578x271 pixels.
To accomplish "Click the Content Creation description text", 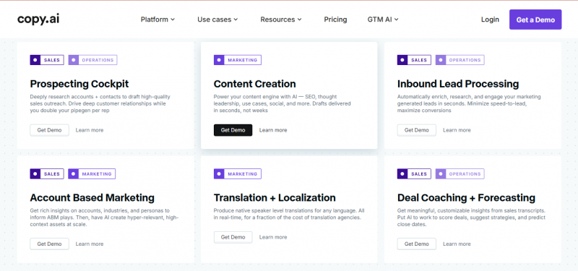I will pos(282,103).
